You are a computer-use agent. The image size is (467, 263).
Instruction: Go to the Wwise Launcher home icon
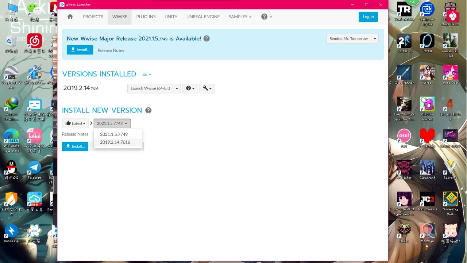70,17
